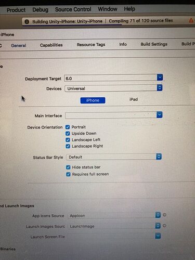Screen dimensions: 195x260
Task: Click the build warning triangle icon
Action: tap(191, 20)
